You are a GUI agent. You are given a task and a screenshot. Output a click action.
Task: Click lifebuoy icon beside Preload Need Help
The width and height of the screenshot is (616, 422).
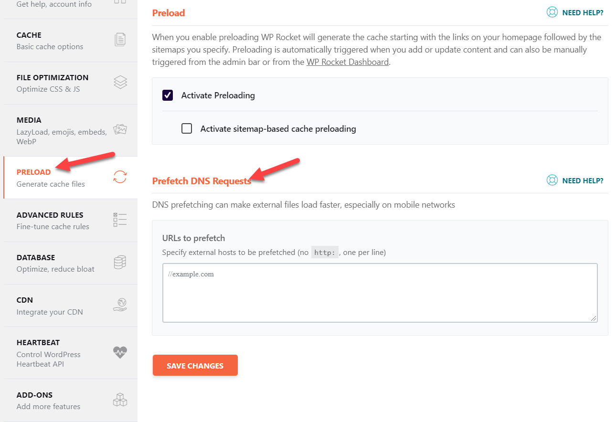pyautogui.click(x=552, y=12)
